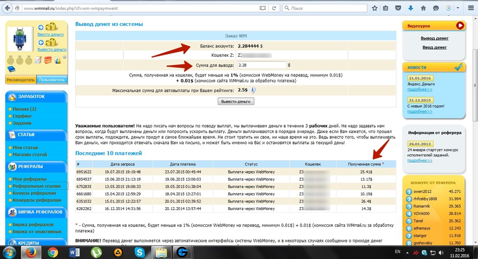Click the play icon on Видеоурок header
Image resolution: width=478 pixels, height=259 pixels.
(460, 26)
